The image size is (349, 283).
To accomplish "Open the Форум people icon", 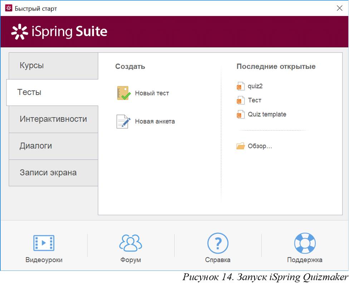I will coord(131,243).
